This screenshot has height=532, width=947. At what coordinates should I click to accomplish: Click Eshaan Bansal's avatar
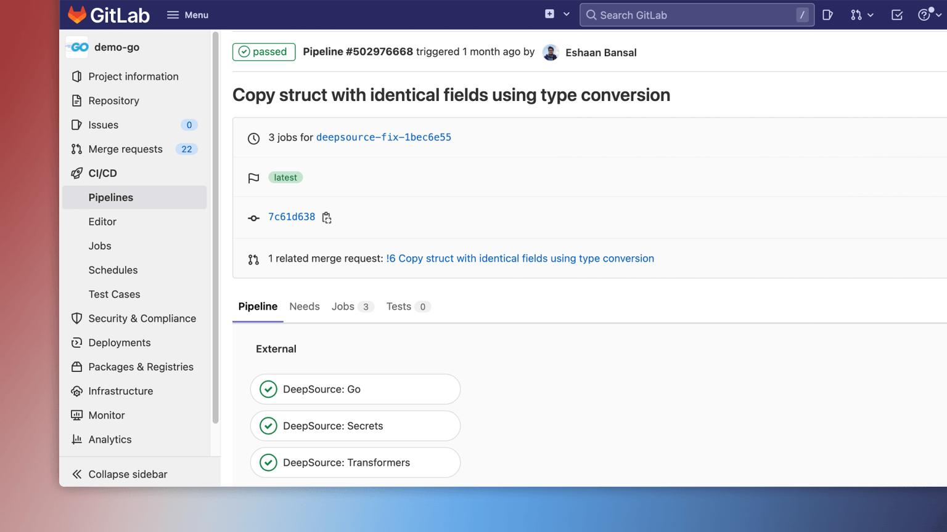pos(551,52)
